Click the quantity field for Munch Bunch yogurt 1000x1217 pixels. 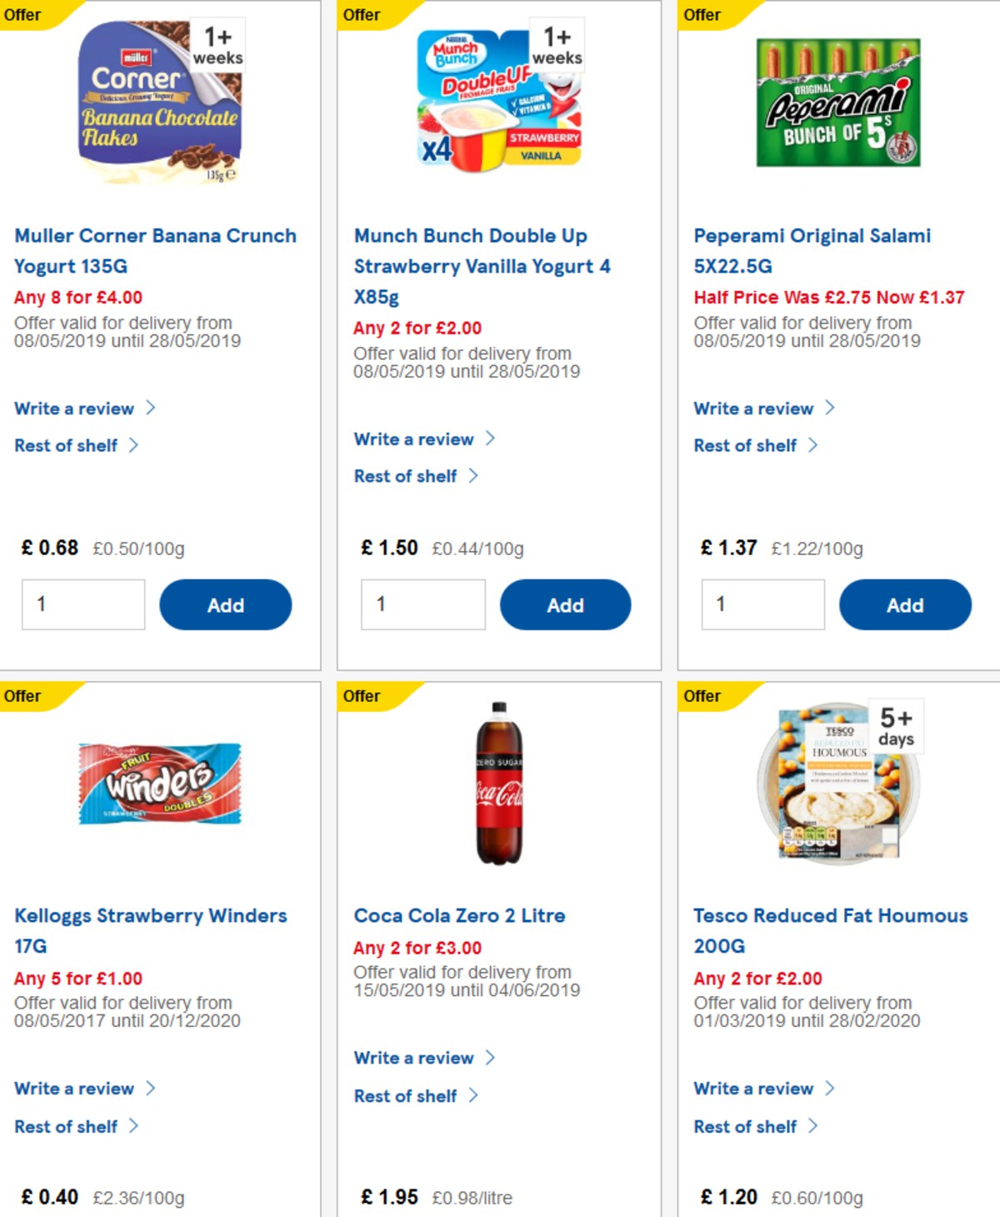(x=423, y=604)
